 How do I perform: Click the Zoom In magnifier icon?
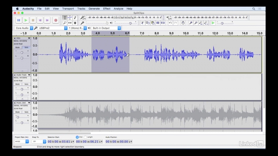(191, 23)
